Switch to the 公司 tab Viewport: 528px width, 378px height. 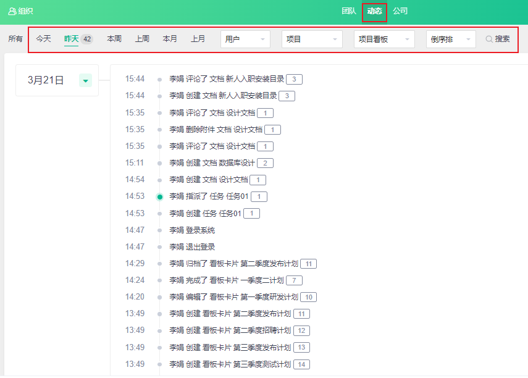[x=400, y=11]
